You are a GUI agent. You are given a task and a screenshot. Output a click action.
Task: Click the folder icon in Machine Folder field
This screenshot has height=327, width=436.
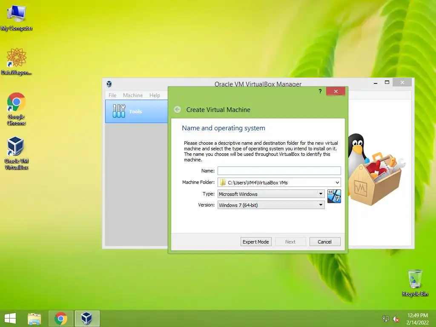pyautogui.click(x=223, y=182)
